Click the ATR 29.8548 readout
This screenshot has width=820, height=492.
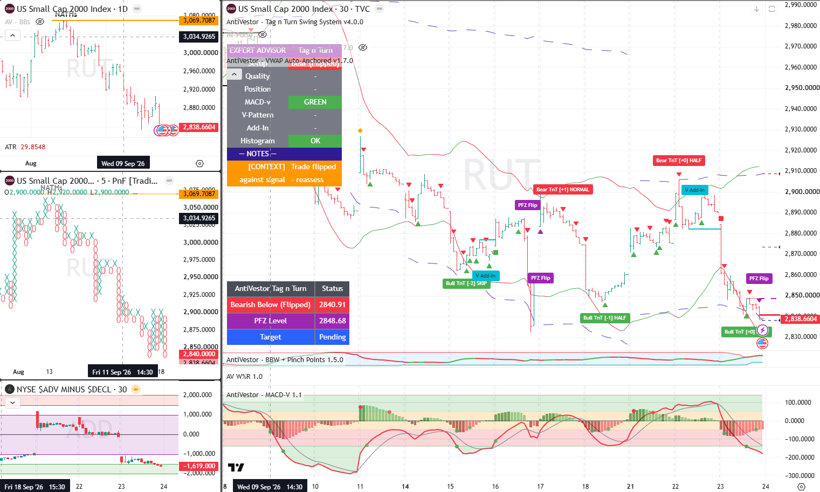pos(25,147)
